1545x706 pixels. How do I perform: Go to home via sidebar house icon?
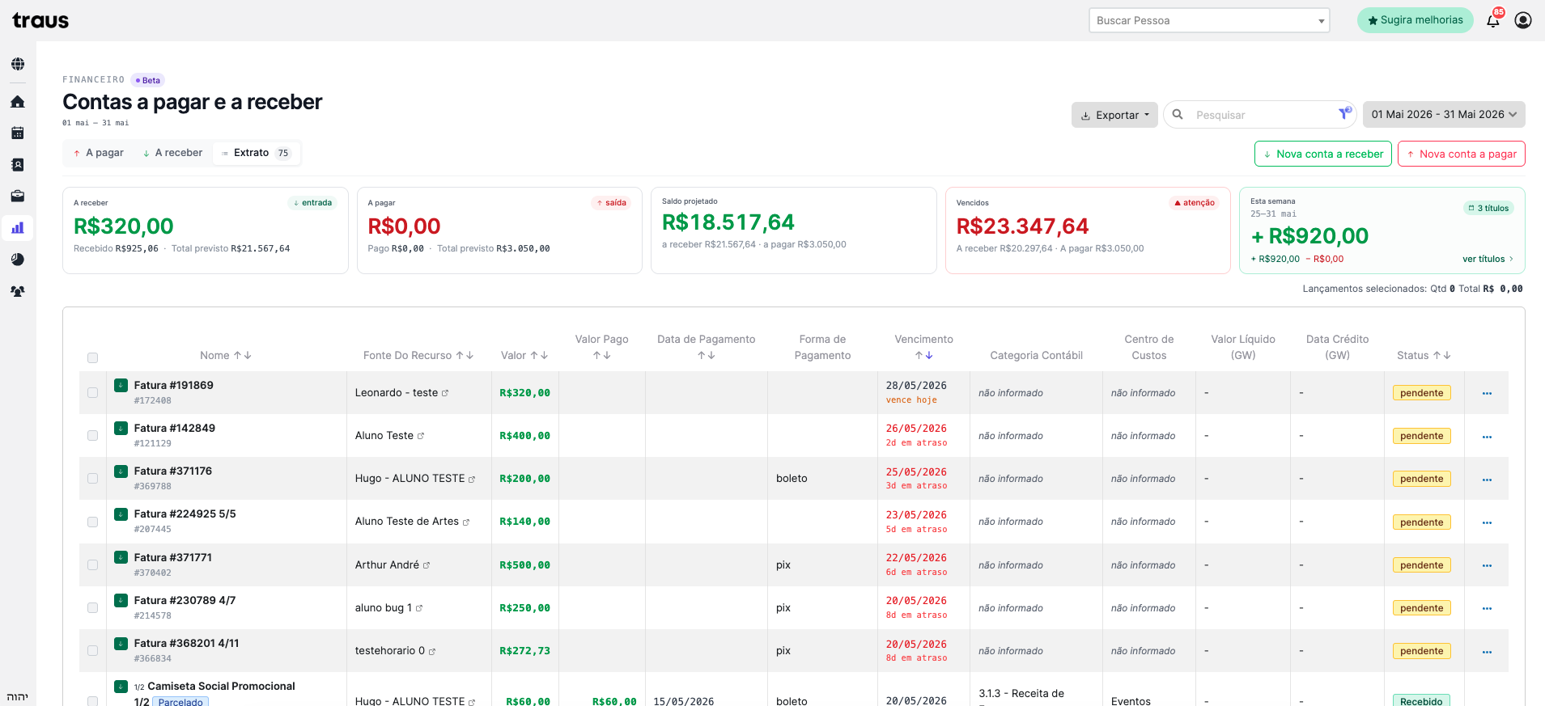pos(17,102)
